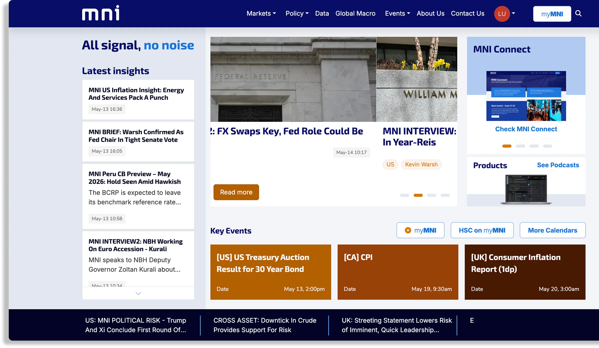The image size is (599, 348).
Task: Open the William M building photo
Action: tap(417, 79)
